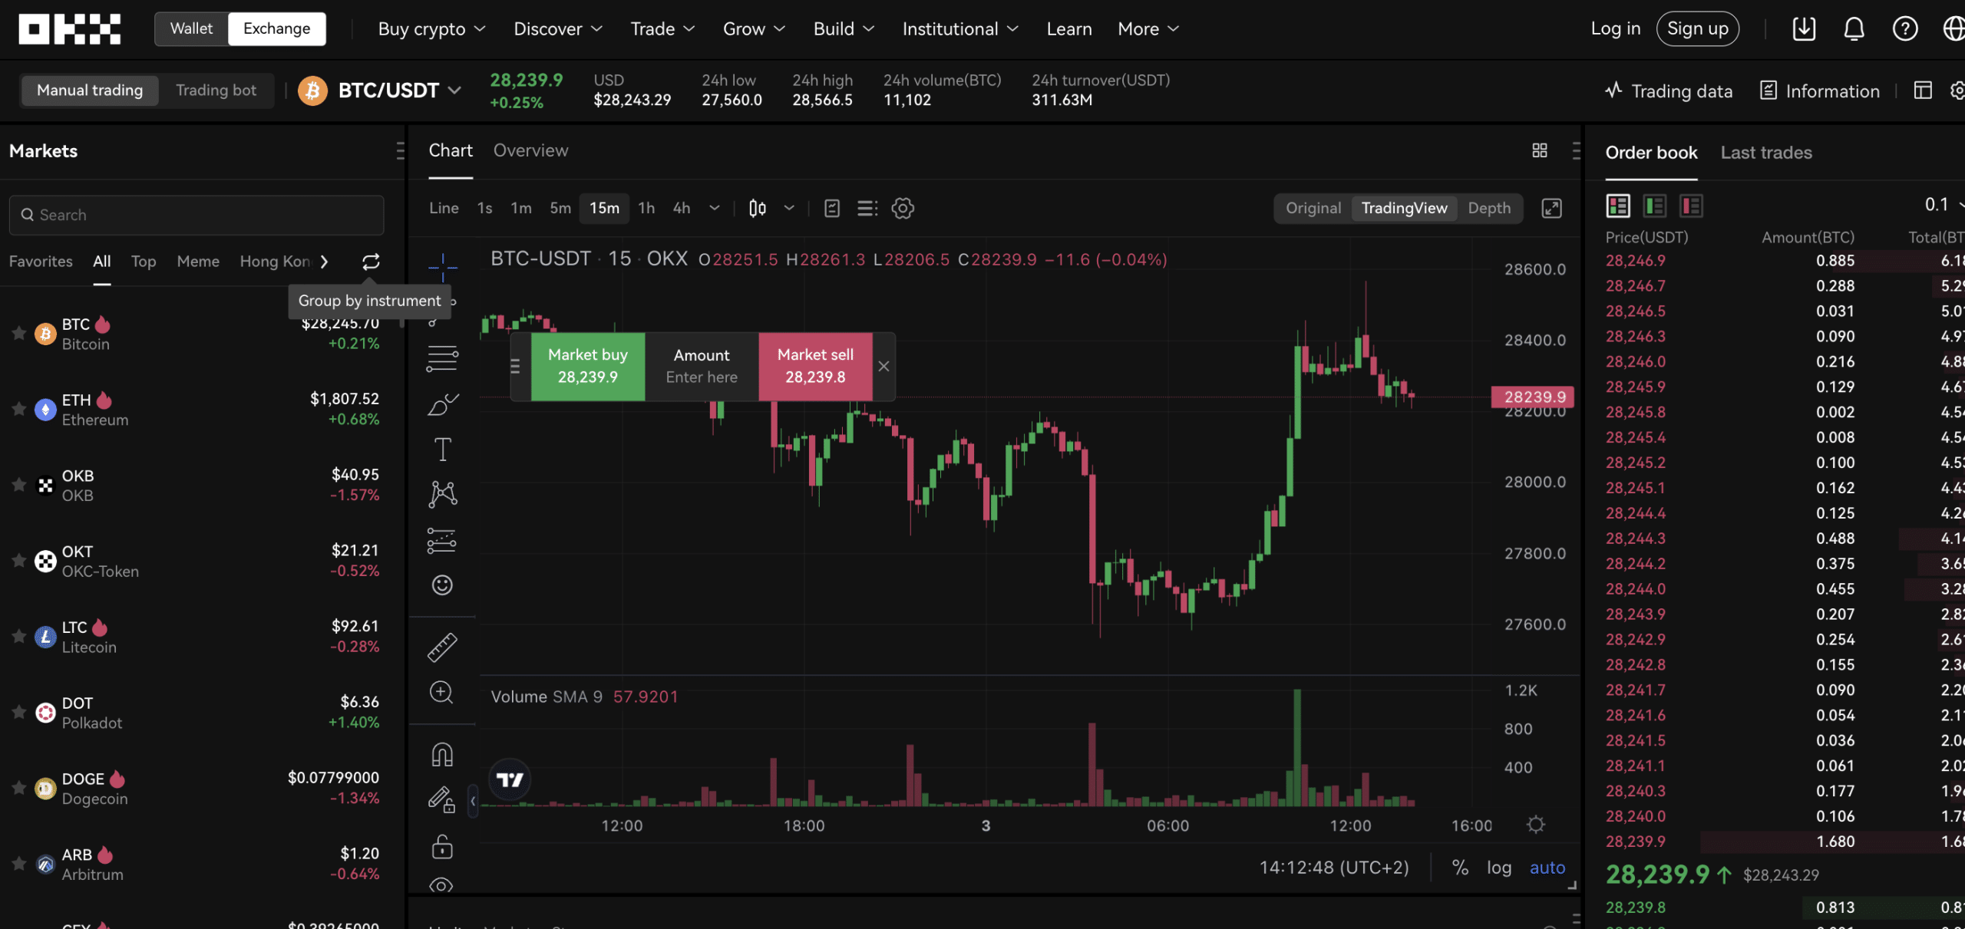Open the help question mark icon
Image resolution: width=1965 pixels, height=929 pixels.
pos(1905,29)
